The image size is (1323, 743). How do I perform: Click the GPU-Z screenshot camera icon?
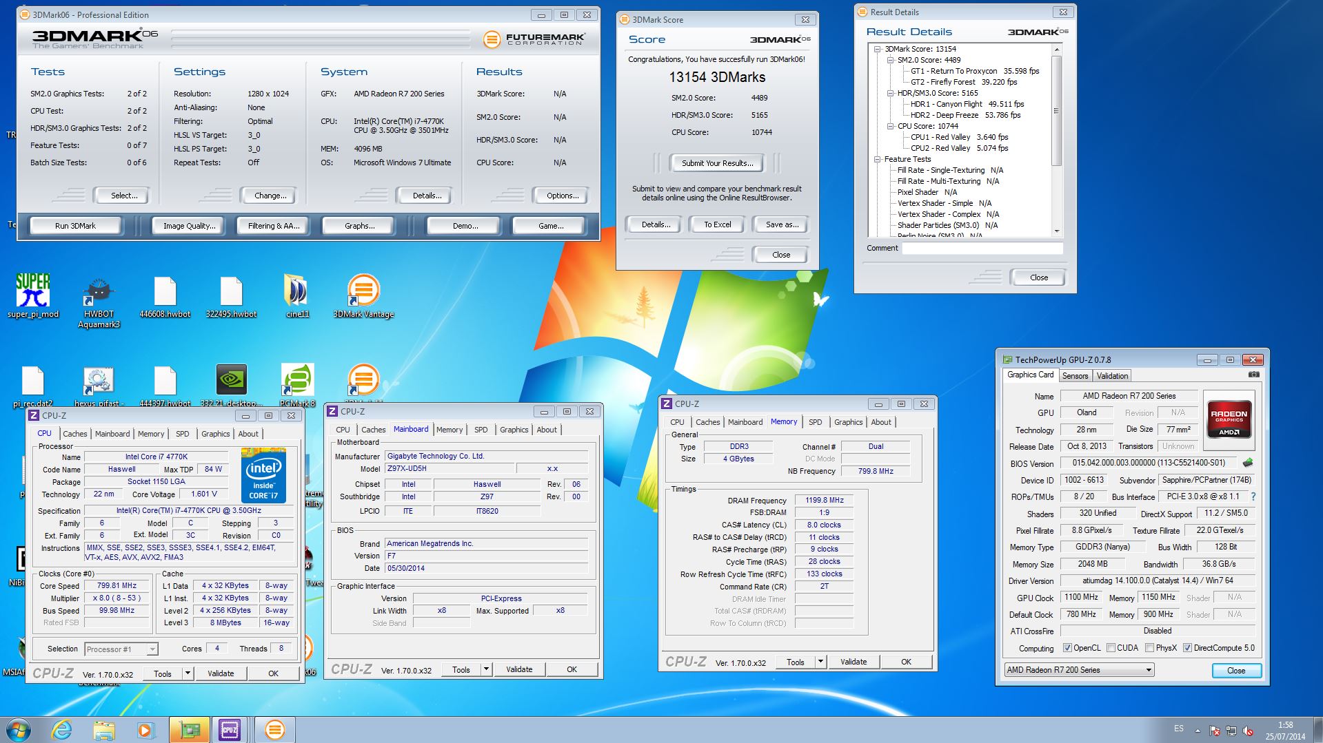(x=1253, y=375)
